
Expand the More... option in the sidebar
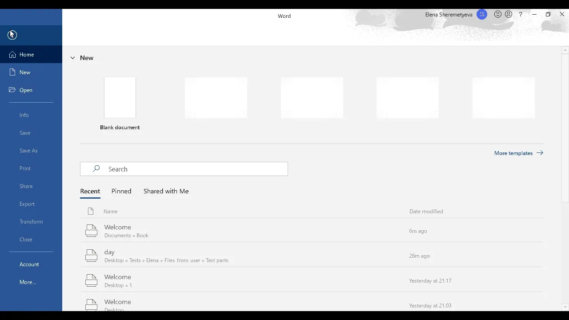pyautogui.click(x=27, y=282)
